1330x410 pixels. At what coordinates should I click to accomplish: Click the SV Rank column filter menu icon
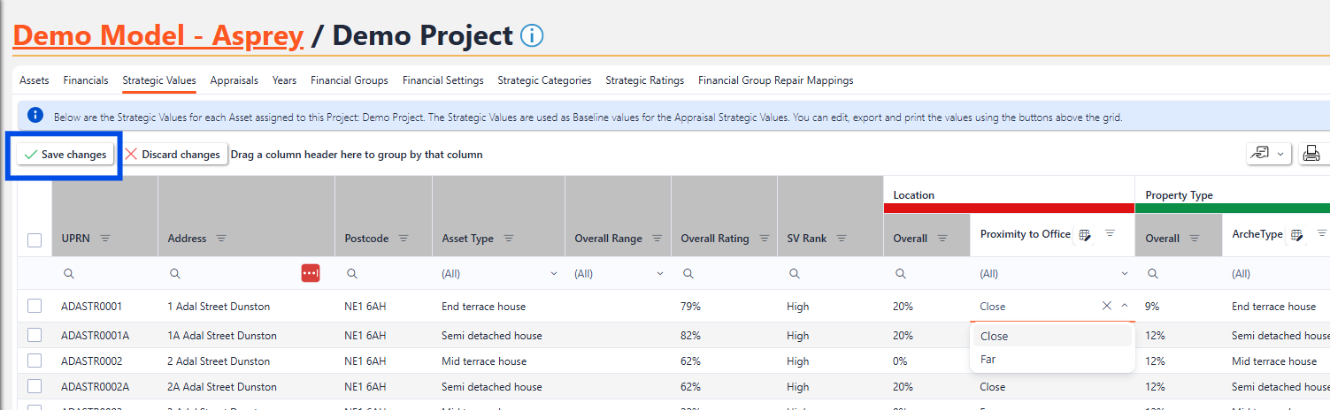click(842, 239)
